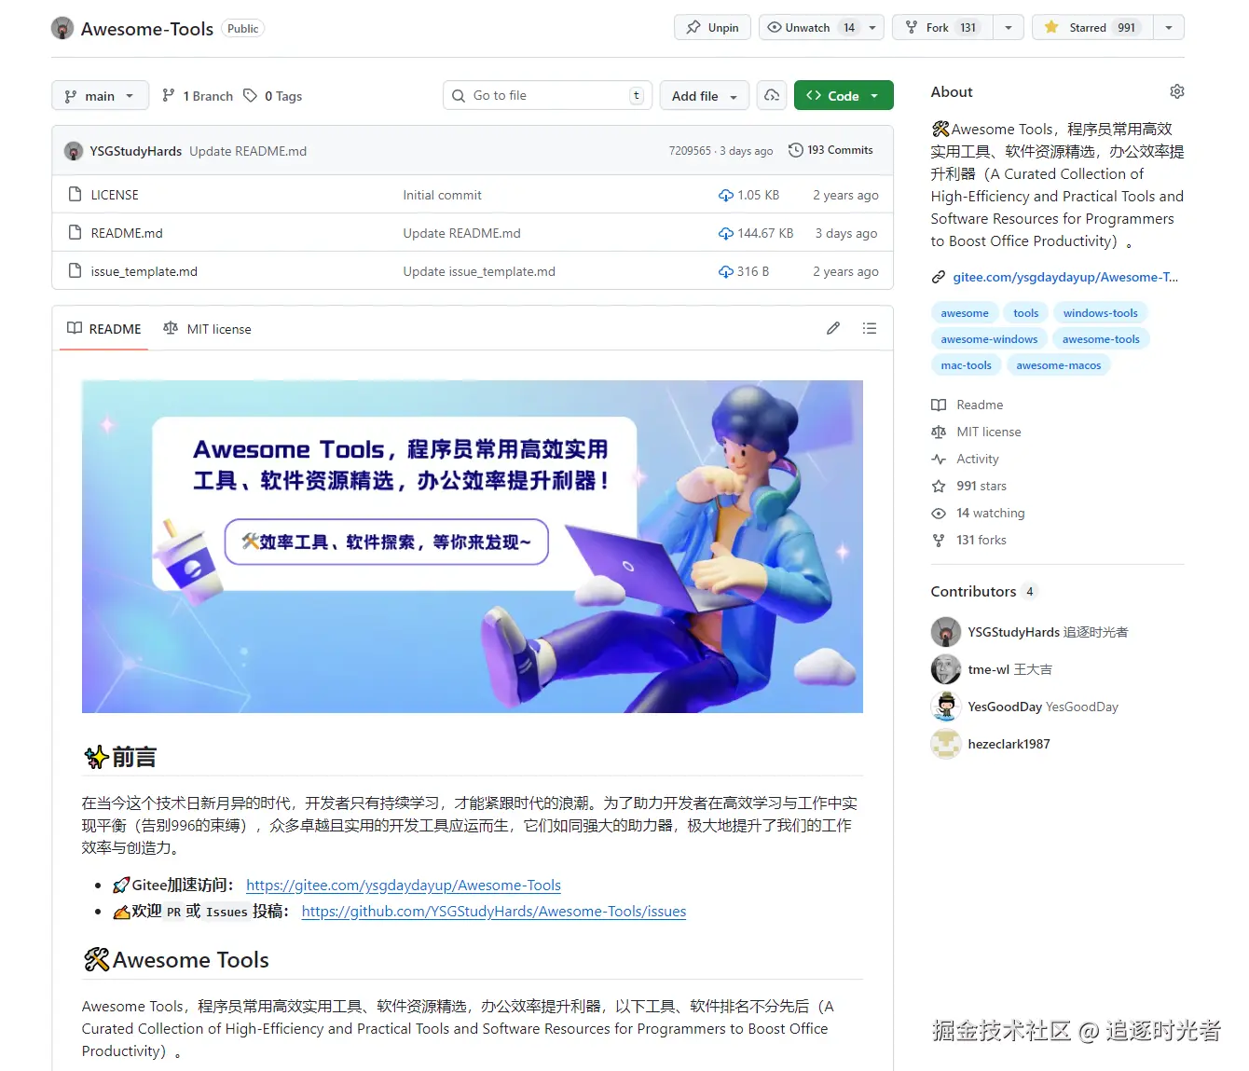Click the Unwatch button
The width and height of the screenshot is (1249, 1071).
(811, 27)
